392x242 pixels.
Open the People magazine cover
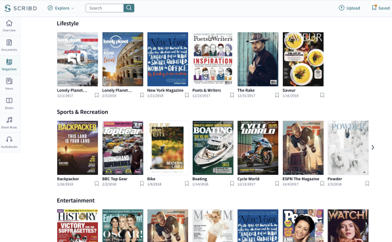(x=303, y=226)
